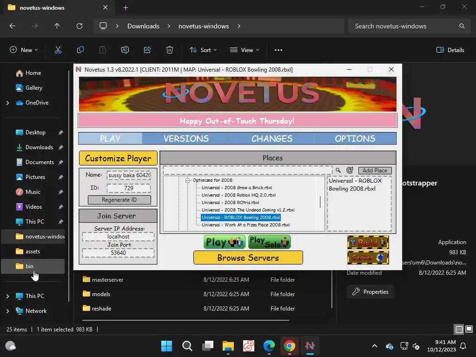This screenshot has height=357, width=476.
Task: Open a new File Explorer tab
Action: click(126, 7)
